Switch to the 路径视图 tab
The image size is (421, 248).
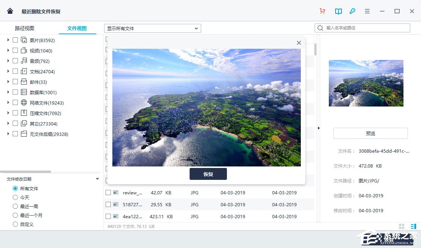pyautogui.click(x=25, y=28)
